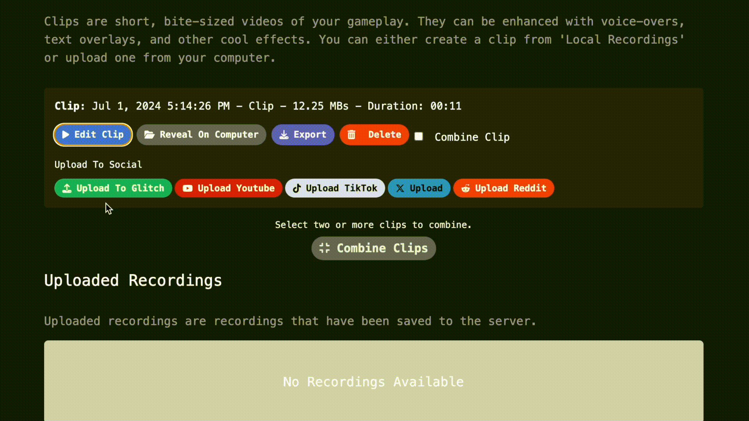
Task: Click the Upload X social button
Action: point(419,188)
